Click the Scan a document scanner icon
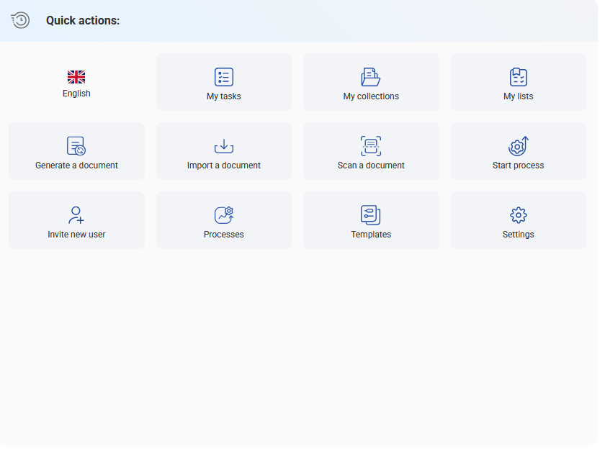Screen dimensions: 605x449 pos(371,146)
